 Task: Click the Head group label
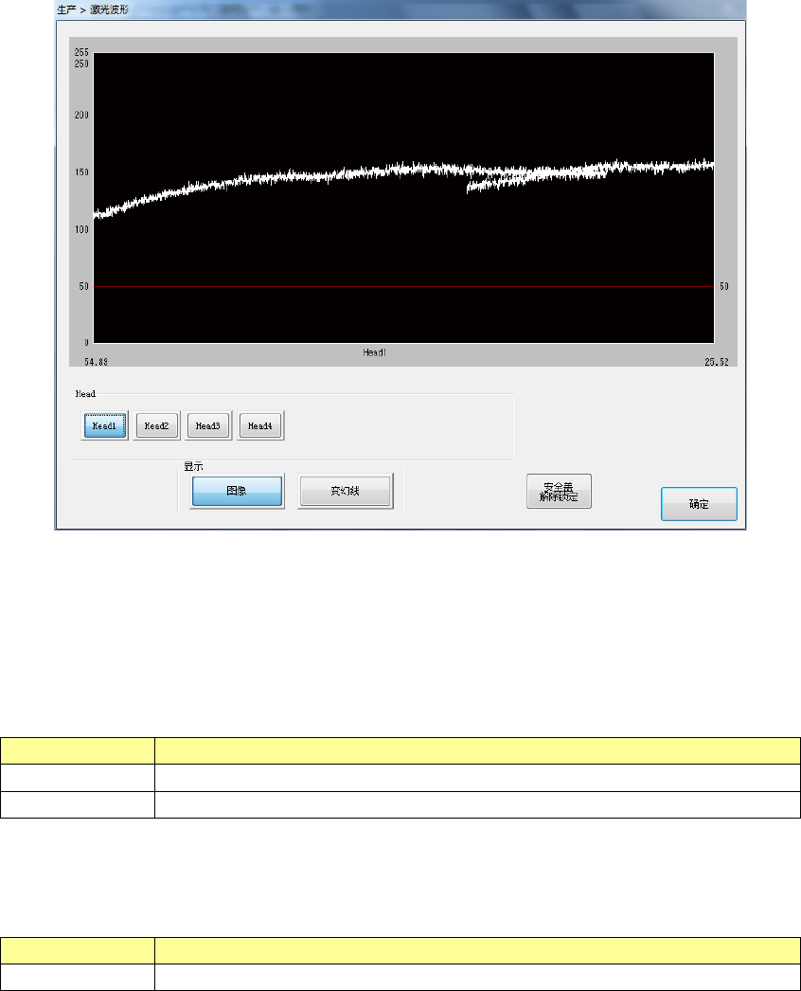tap(85, 394)
